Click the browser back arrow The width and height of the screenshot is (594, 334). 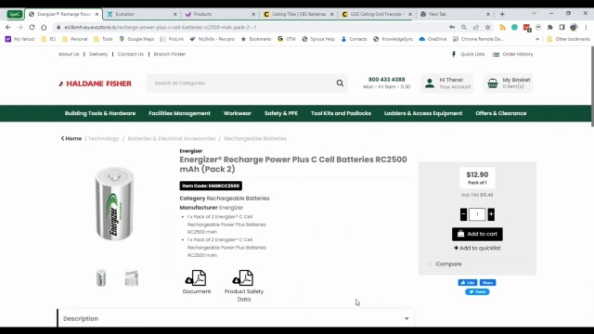pyautogui.click(x=8, y=27)
